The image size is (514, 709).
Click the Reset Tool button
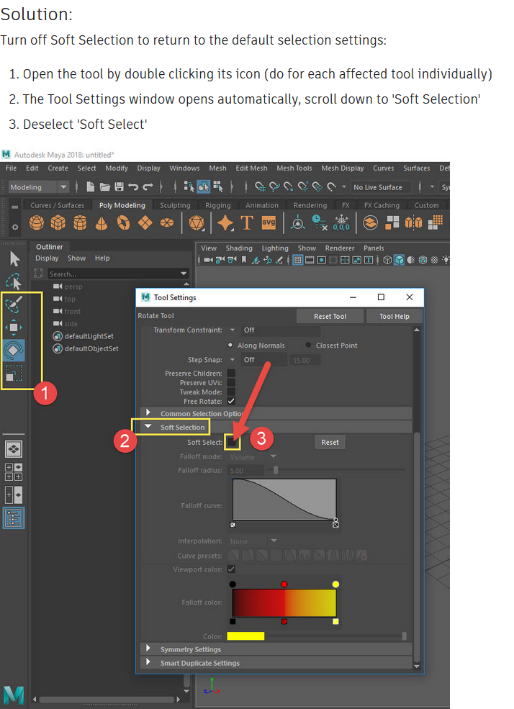pos(330,316)
